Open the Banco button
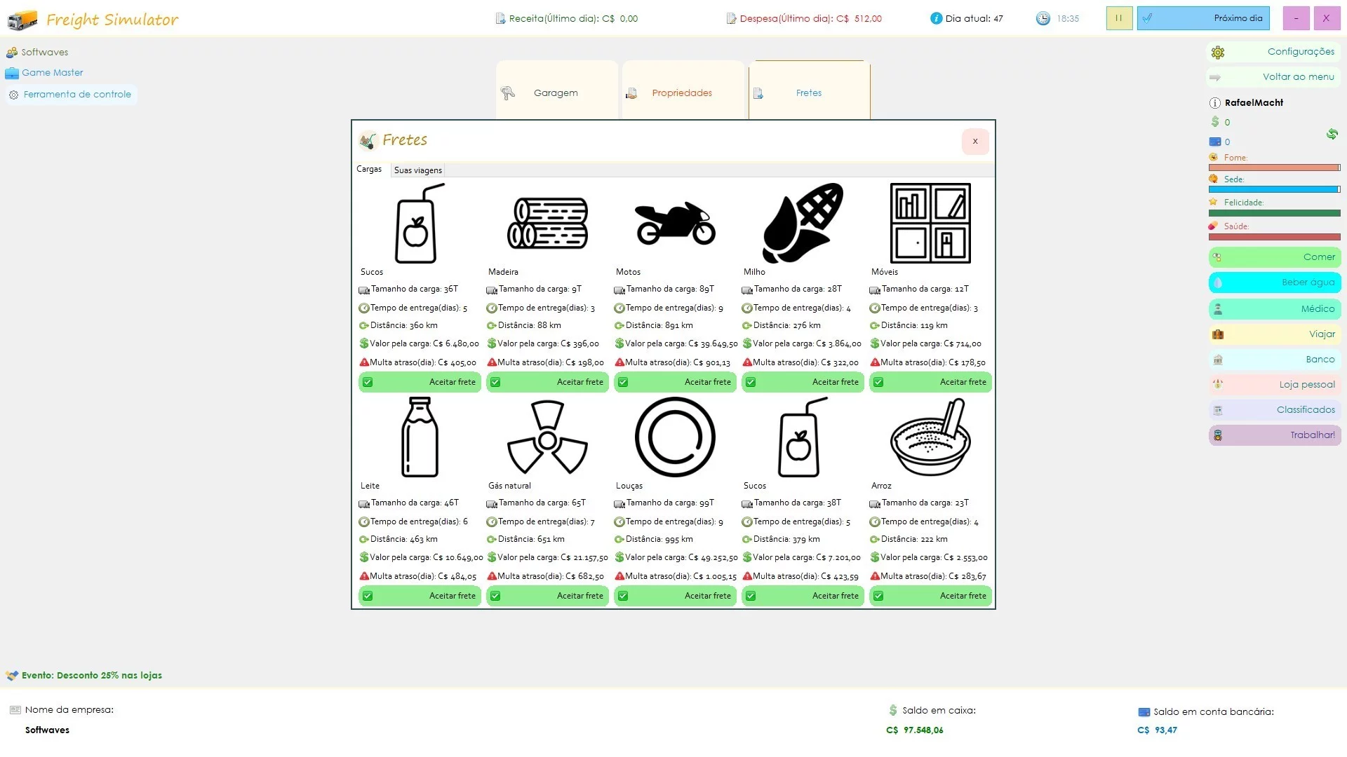Screen dimensions: 1347x757 pyautogui.click(x=1275, y=360)
